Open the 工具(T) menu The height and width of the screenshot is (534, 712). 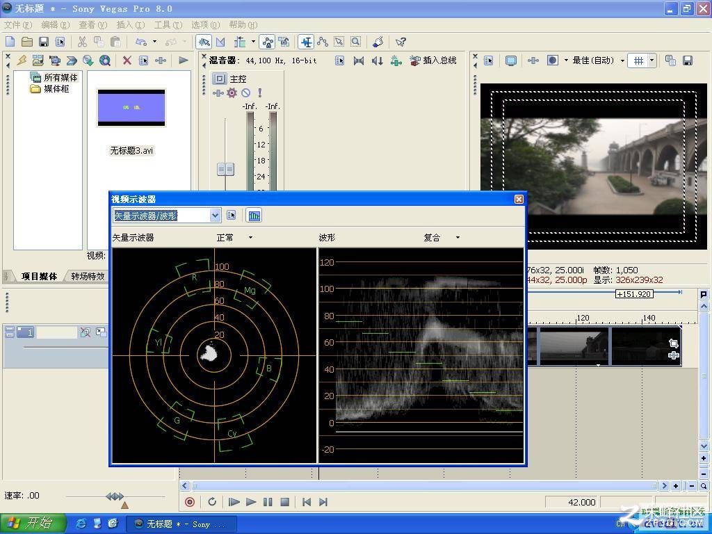point(168,24)
